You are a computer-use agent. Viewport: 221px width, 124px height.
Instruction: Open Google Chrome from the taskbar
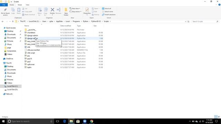click(92, 121)
